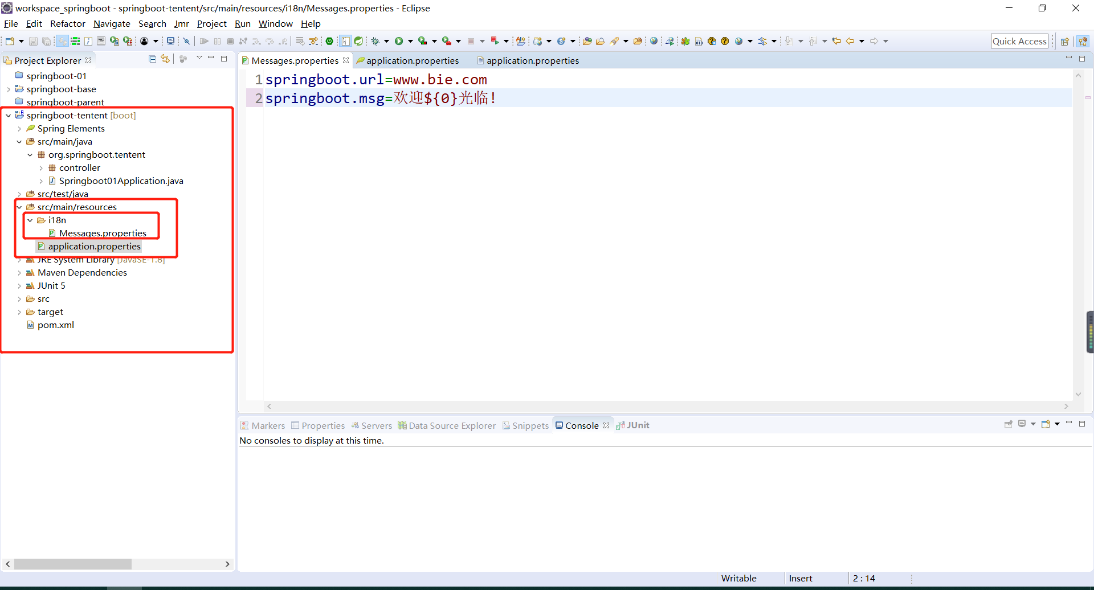Click the Search flashlight toolbar icon
The width and height of the screenshot is (1094, 590).
tap(614, 41)
